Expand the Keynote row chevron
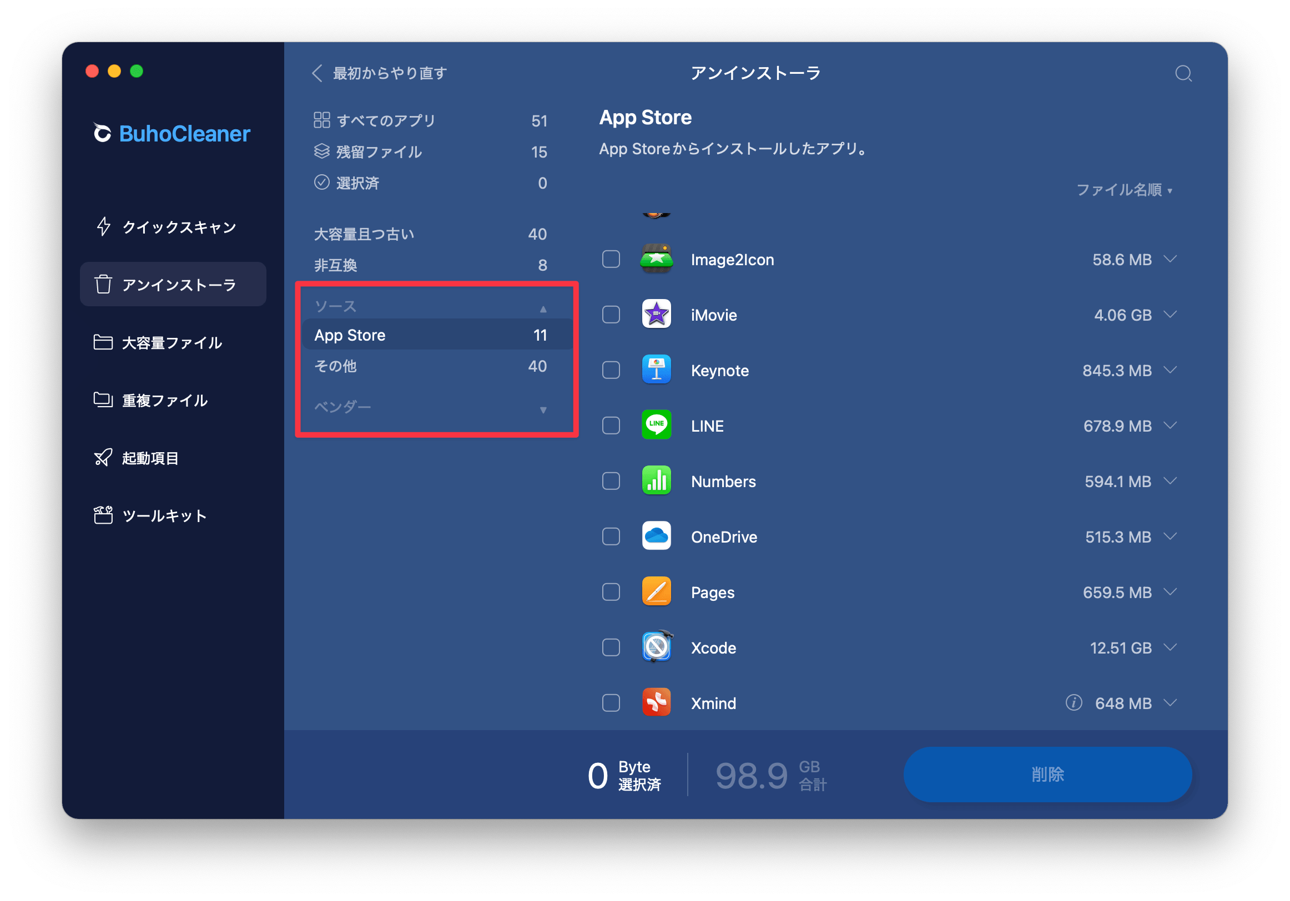The width and height of the screenshot is (1290, 901). (x=1170, y=369)
